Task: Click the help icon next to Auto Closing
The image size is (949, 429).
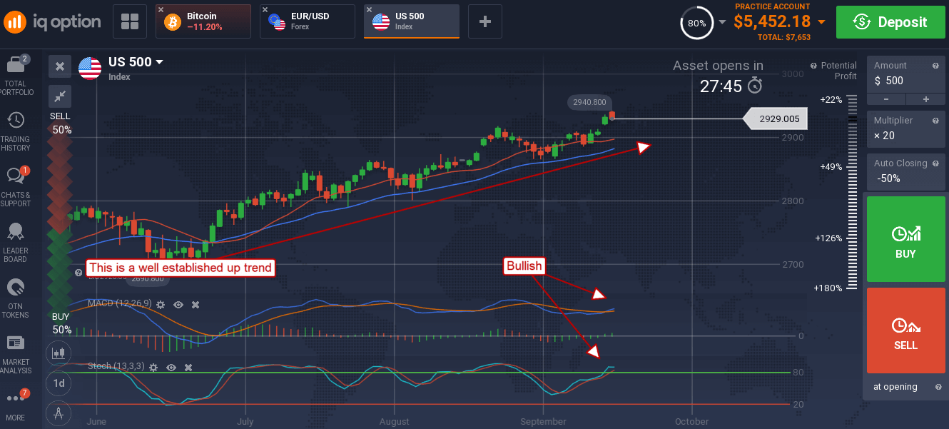Action: [x=935, y=163]
